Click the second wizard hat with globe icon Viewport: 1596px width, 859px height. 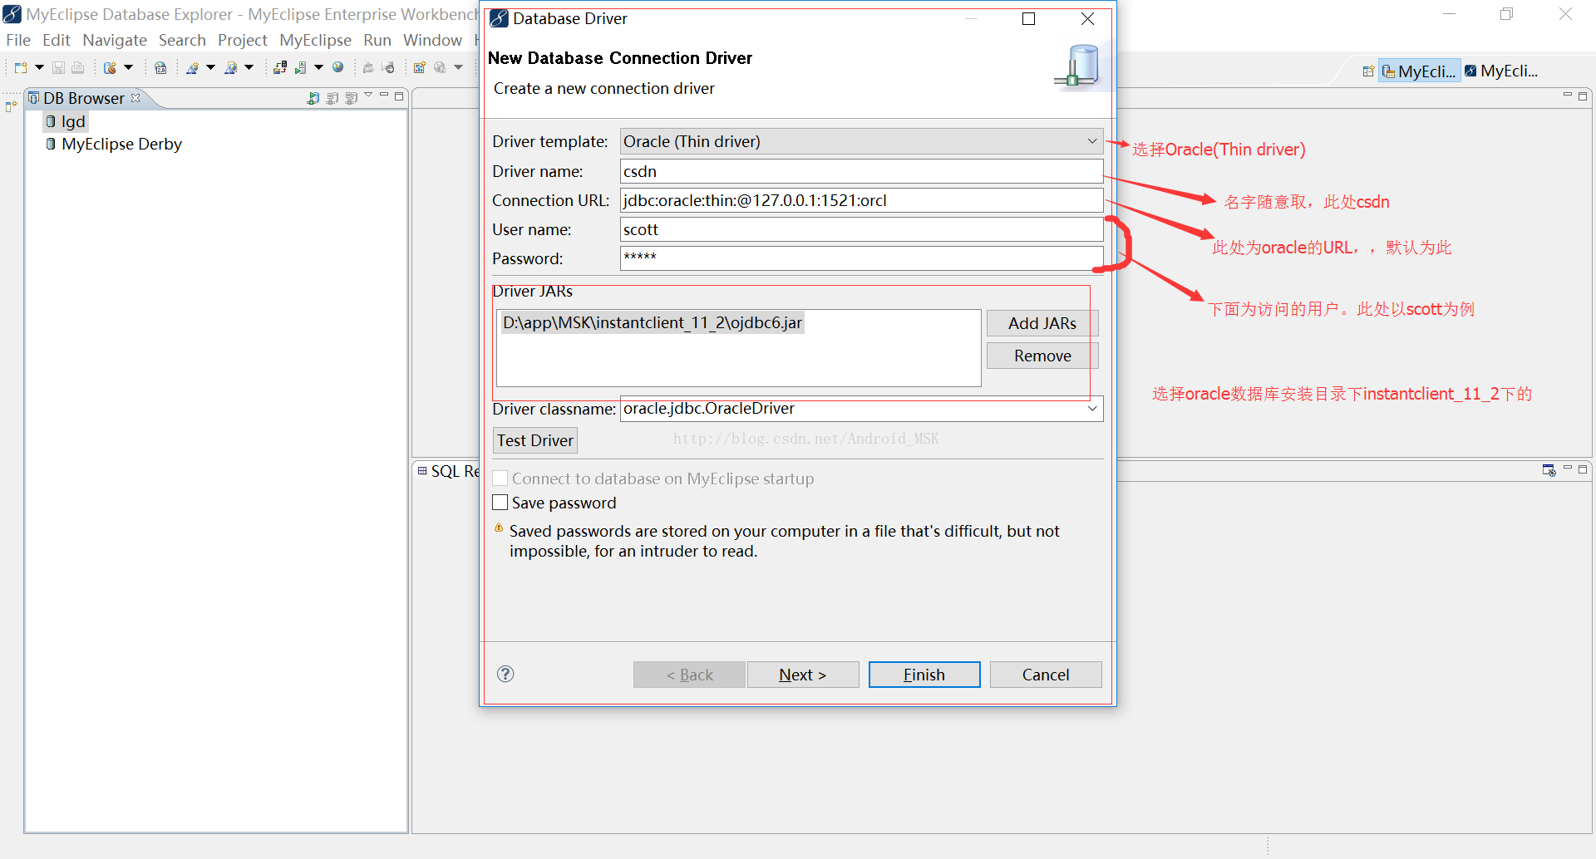click(231, 68)
